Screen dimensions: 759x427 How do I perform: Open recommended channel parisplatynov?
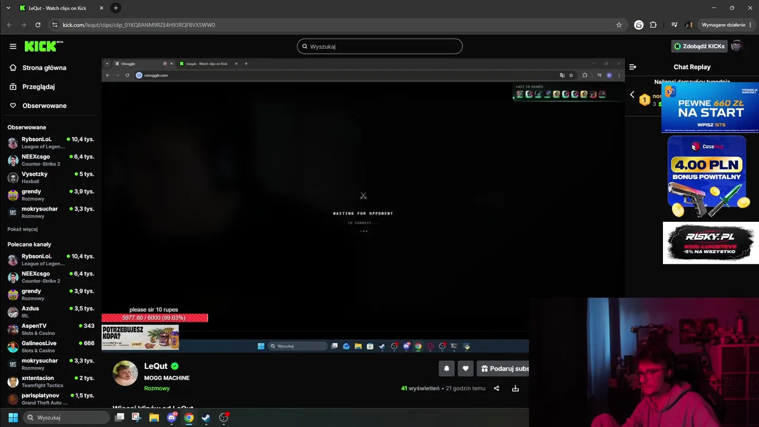[51, 399]
